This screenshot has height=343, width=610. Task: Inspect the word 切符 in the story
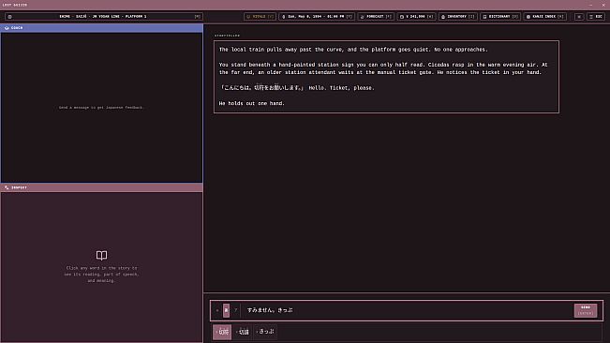[x=260, y=88]
